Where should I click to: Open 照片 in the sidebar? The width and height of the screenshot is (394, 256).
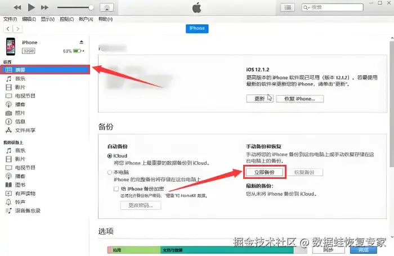click(x=20, y=113)
